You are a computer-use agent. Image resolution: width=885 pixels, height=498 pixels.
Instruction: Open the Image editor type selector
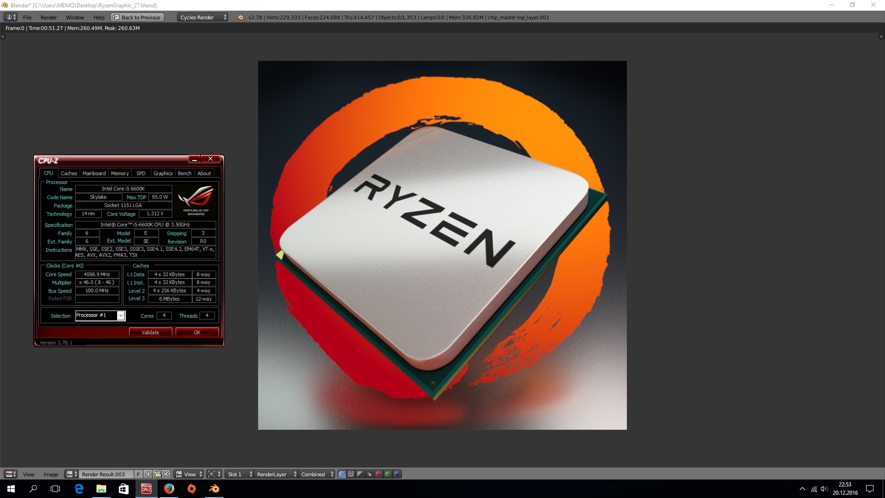point(11,474)
